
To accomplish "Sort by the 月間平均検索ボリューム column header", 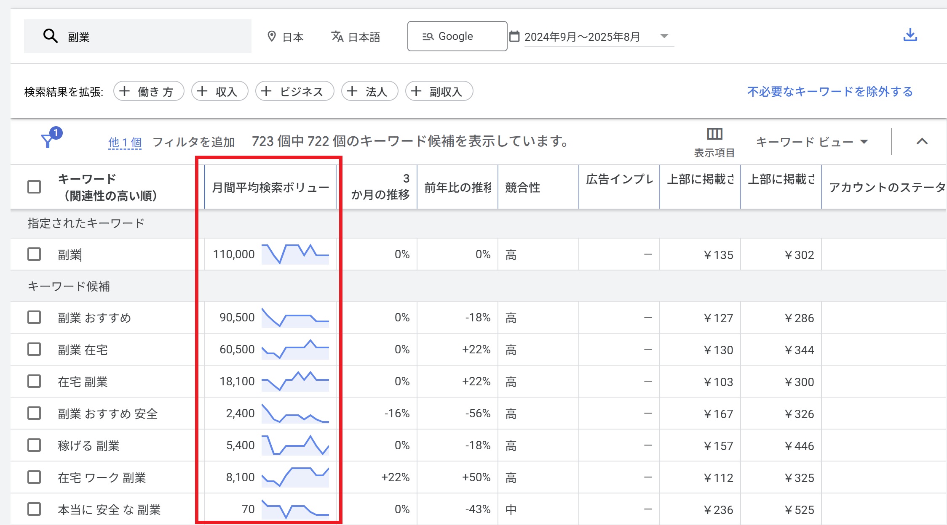I will (270, 187).
